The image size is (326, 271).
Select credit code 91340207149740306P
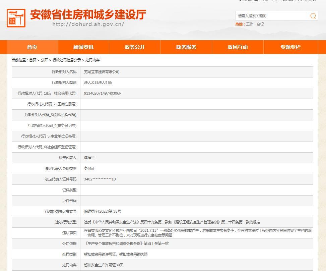pyautogui.click(x=103, y=93)
